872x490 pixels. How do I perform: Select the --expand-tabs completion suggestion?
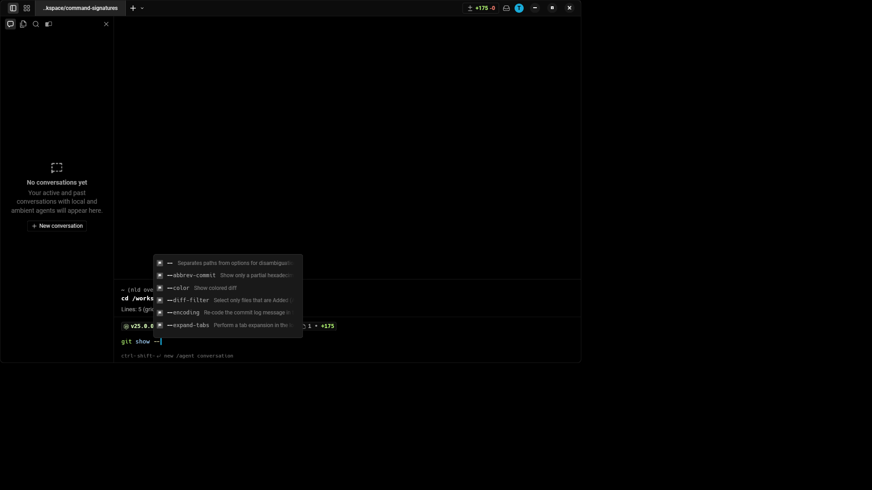(228, 325)
